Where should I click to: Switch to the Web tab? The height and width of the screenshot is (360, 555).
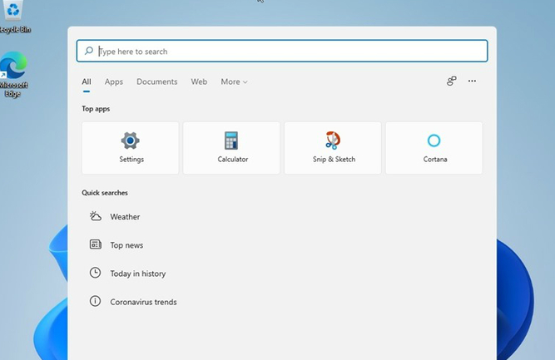click(x=199, y=81)
